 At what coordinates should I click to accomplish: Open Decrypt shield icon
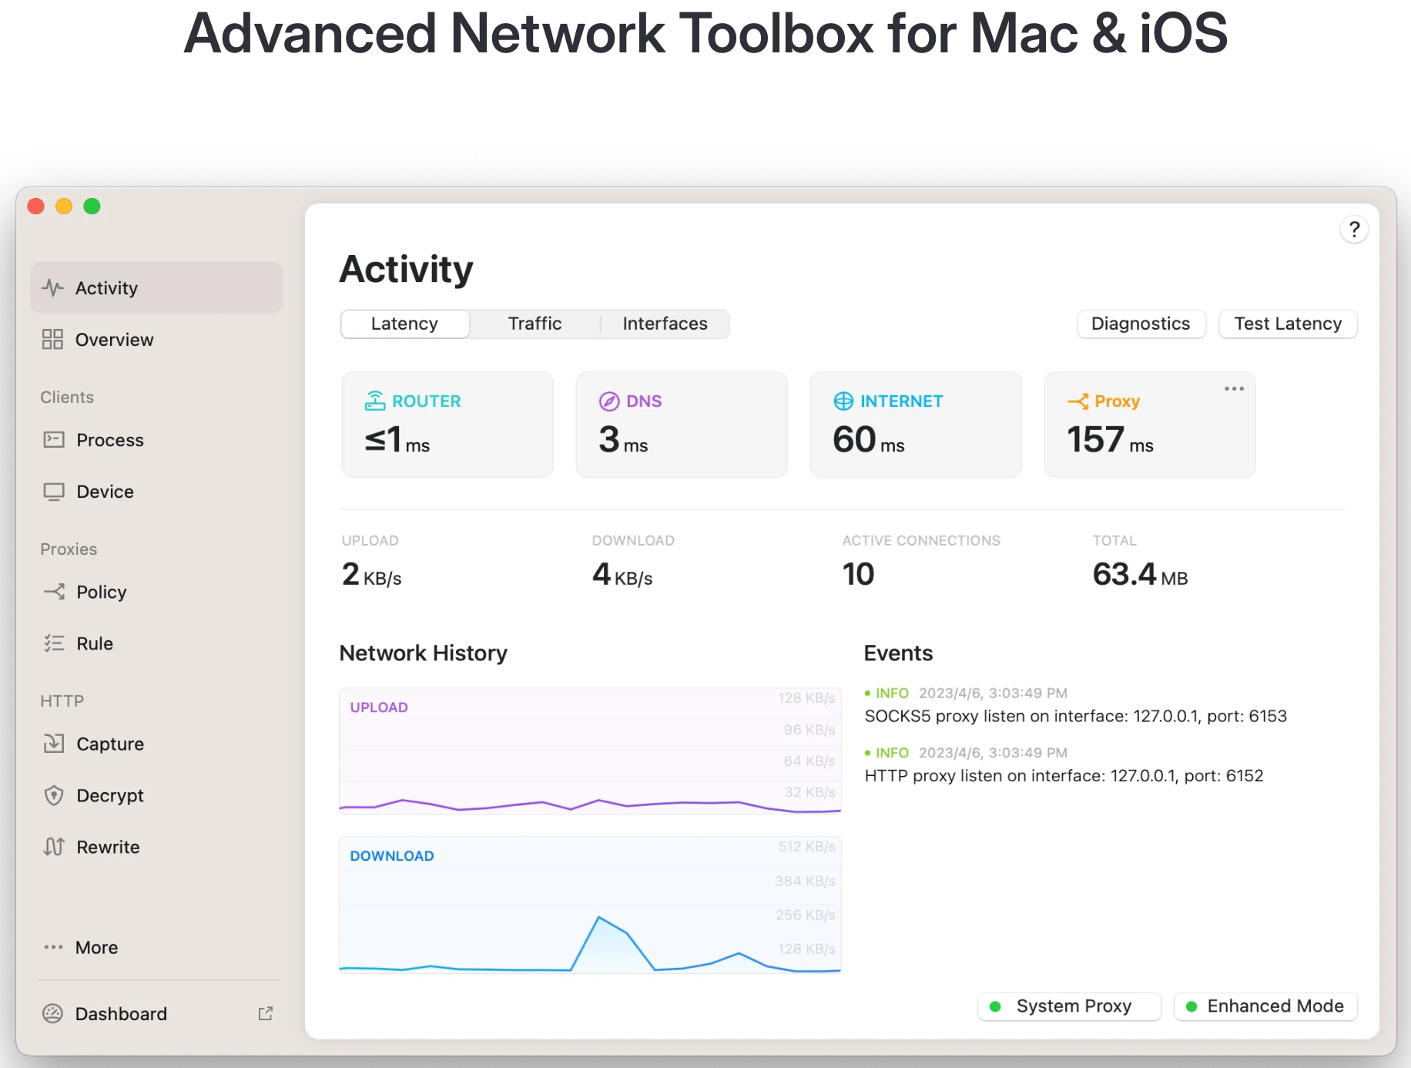54,795
